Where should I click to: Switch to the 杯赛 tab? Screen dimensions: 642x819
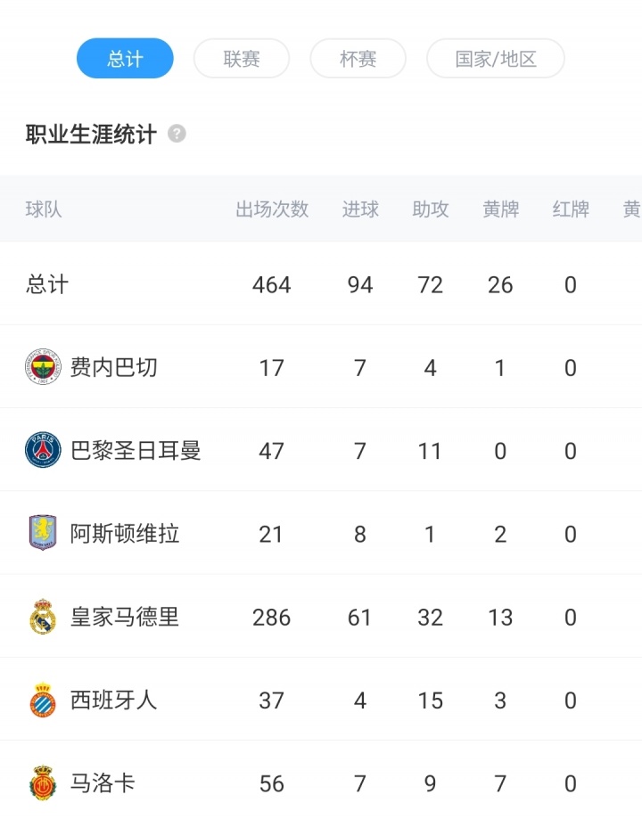point(358,59)
